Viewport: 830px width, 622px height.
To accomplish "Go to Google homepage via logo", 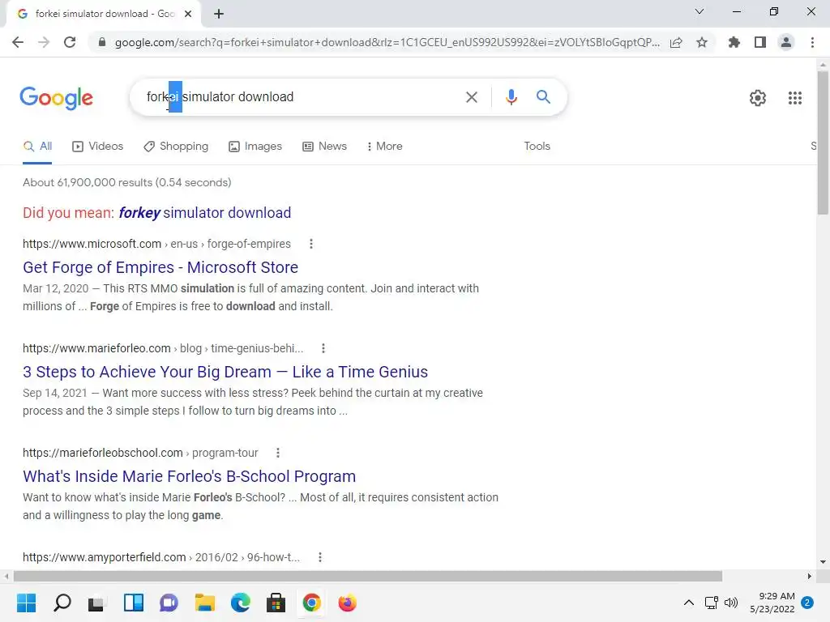I will pyautogui.click(x=56, y=98).
